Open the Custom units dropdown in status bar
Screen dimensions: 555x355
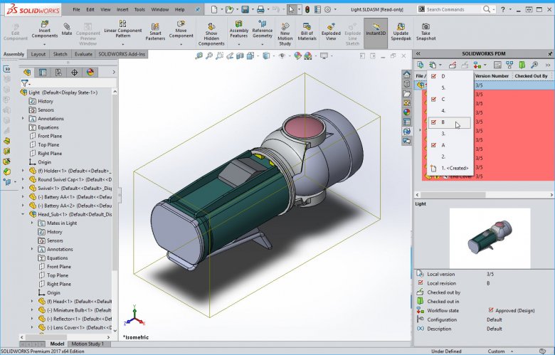tap(512, 351)
